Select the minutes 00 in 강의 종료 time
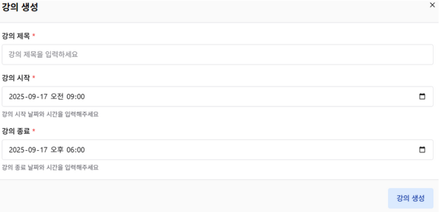439x212 pixels. (81, 150)
